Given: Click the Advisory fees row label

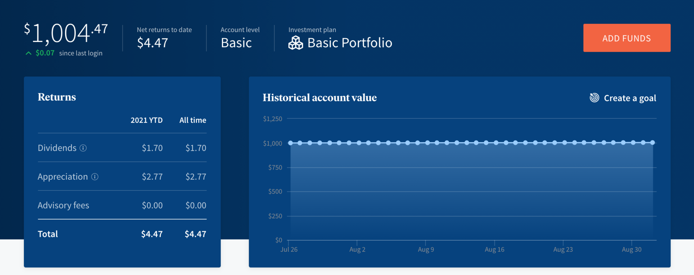Looking at the screenshot, I should pyautogui.click(x=64, y=206).
